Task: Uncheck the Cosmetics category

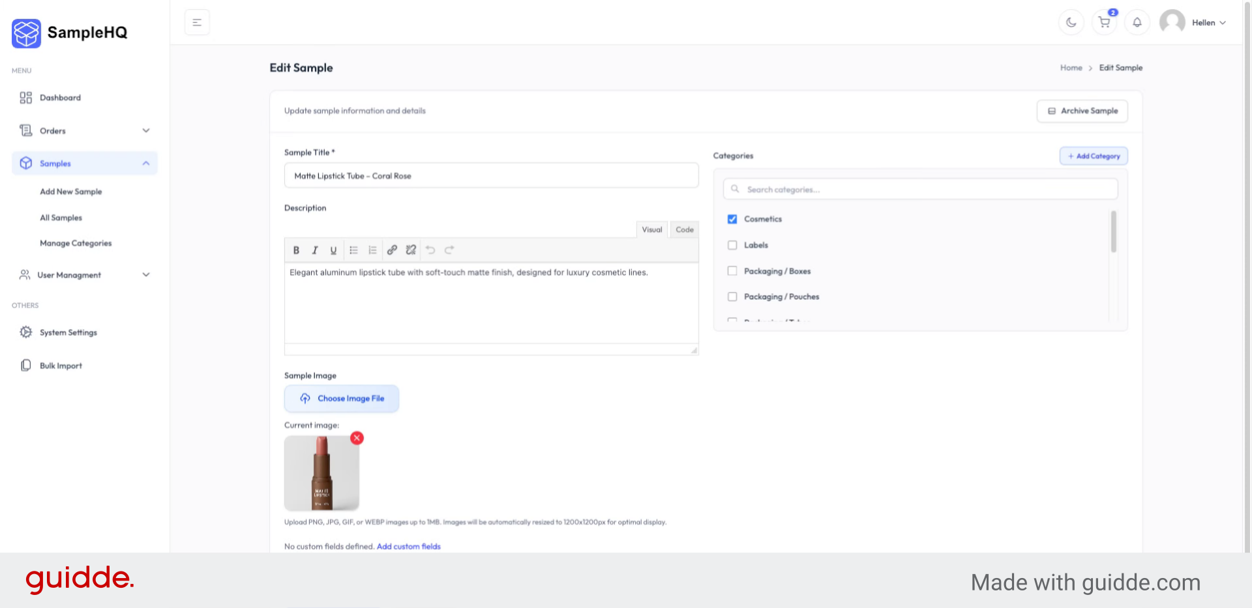Action: 732,219
